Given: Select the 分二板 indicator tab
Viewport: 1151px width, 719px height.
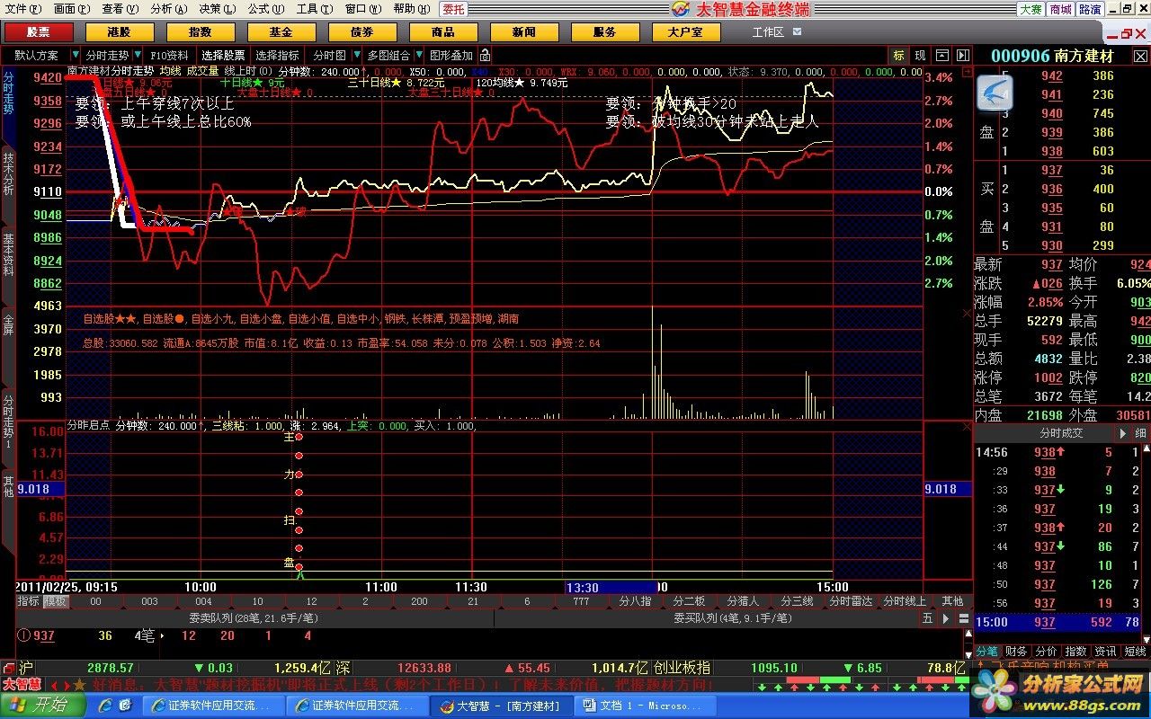Looking at the screenshot, I should [x=689, y=600].
